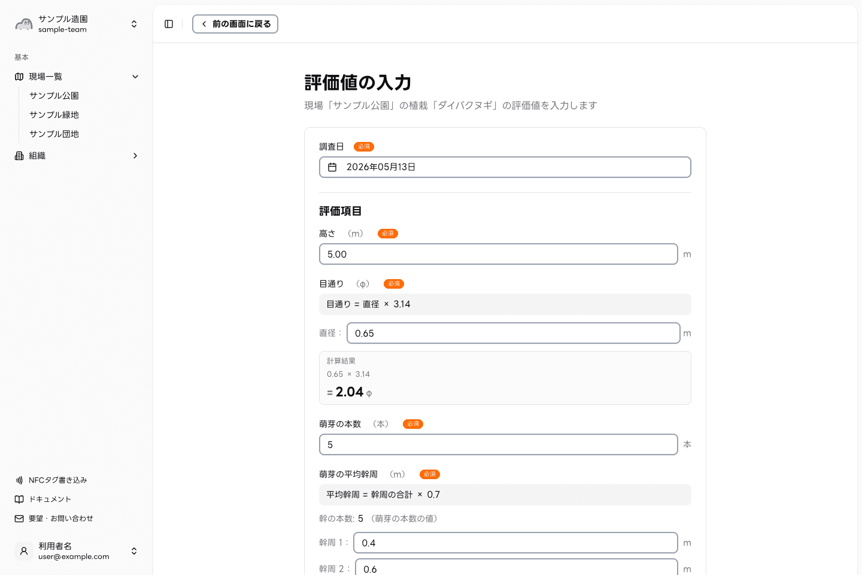The height and width of the screenshot is (575, 862).
Task: Click the mail envelope icon
Action: [x=19, y=519]
